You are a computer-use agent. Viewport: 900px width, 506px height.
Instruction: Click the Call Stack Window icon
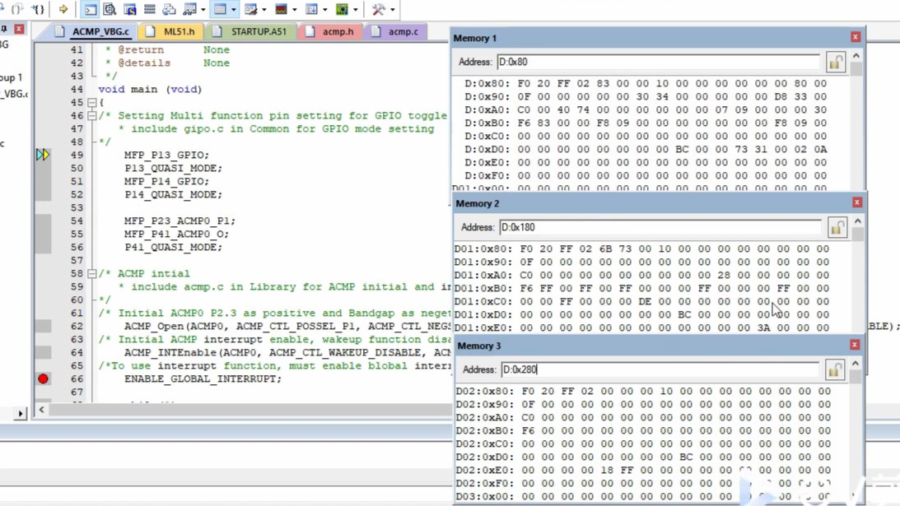pos(169,10)
